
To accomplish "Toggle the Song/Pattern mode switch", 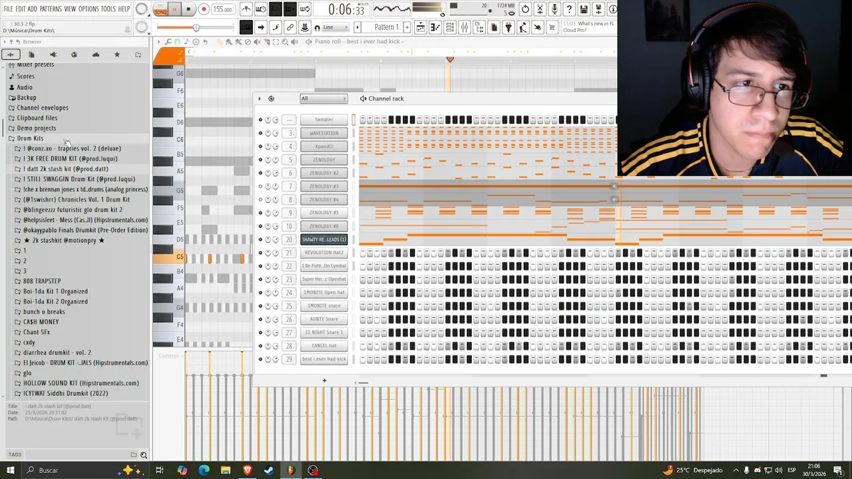I will coord(160,9).
